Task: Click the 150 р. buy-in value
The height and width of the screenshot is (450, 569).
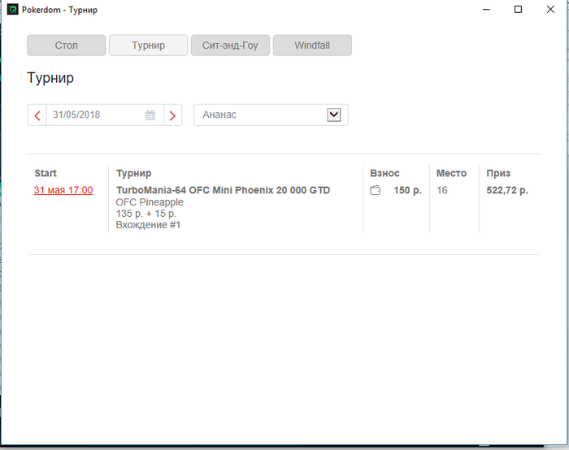Action: tap(407, 190)
